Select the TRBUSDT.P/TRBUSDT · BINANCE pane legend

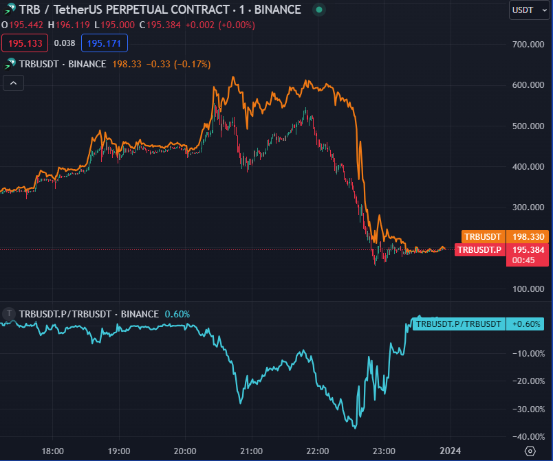(x=89, y=314)
